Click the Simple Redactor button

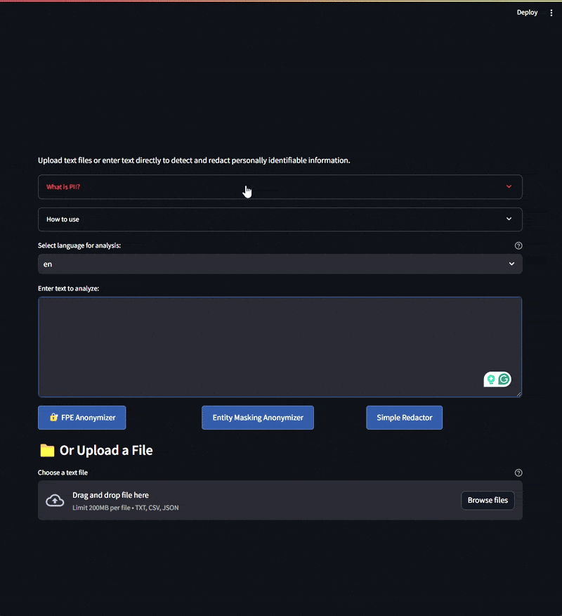pos(404,417)
